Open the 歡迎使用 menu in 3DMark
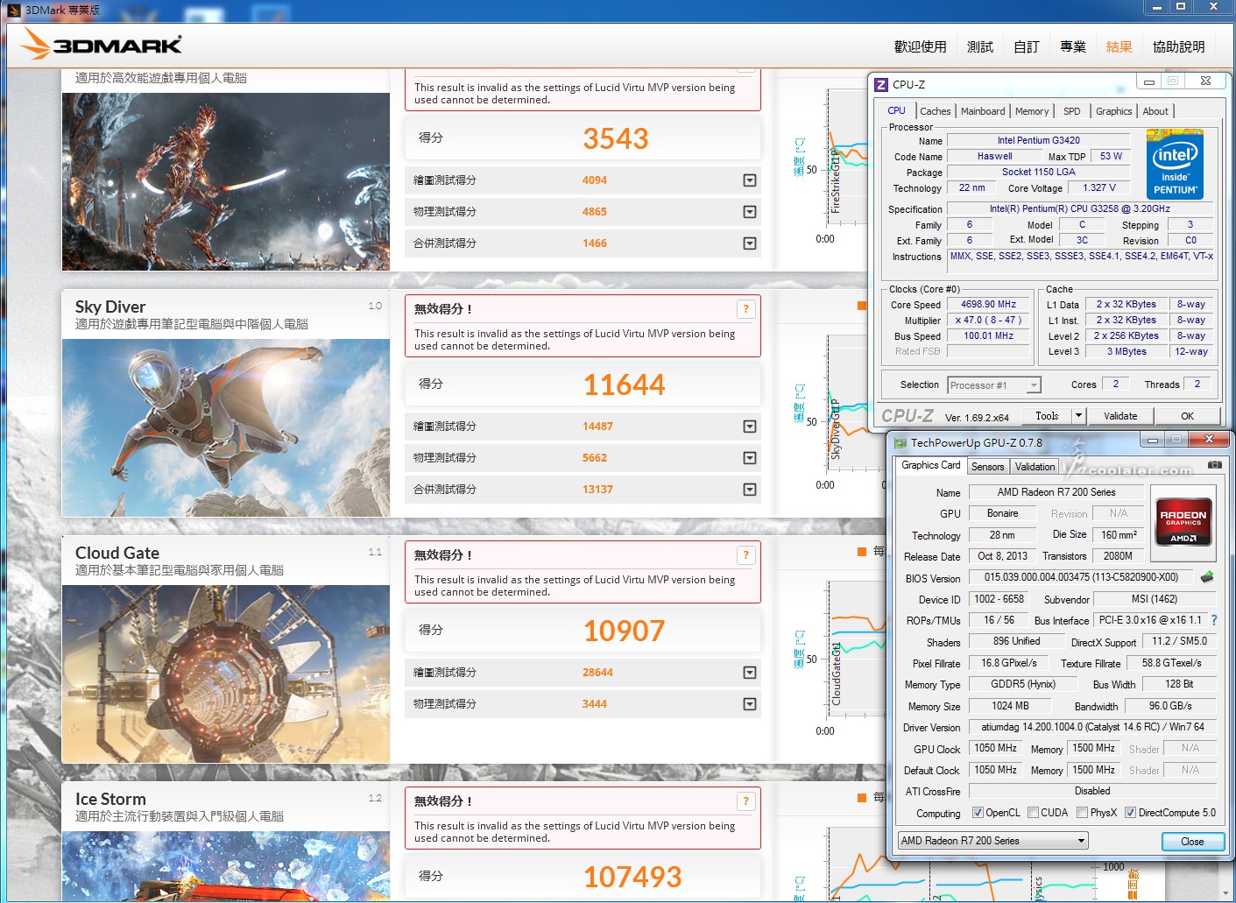The height and width of the screenshot is (903, 1236). (920, 46)
